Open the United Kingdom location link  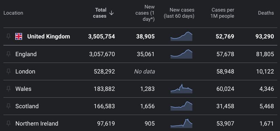48,36
